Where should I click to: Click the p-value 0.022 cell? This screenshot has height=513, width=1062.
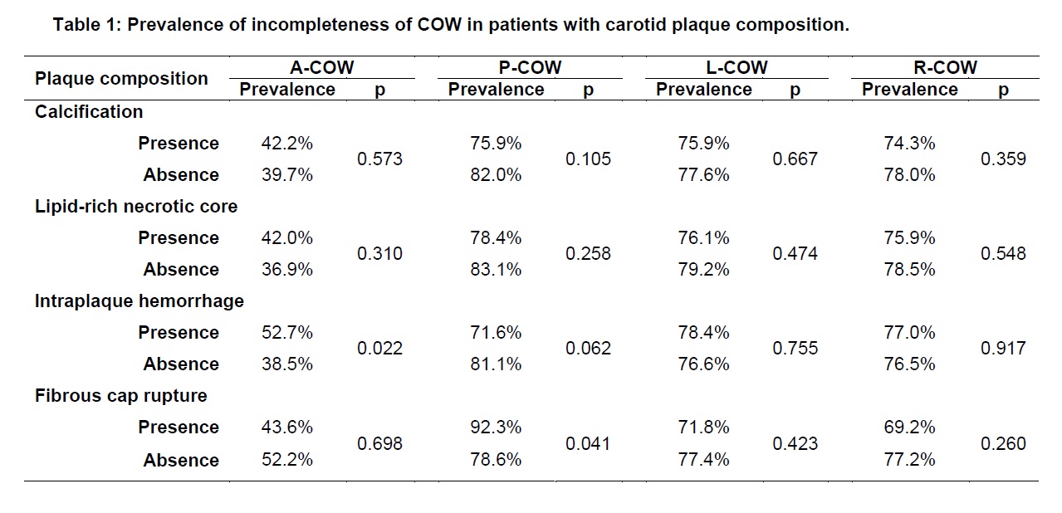pos(379,349)
